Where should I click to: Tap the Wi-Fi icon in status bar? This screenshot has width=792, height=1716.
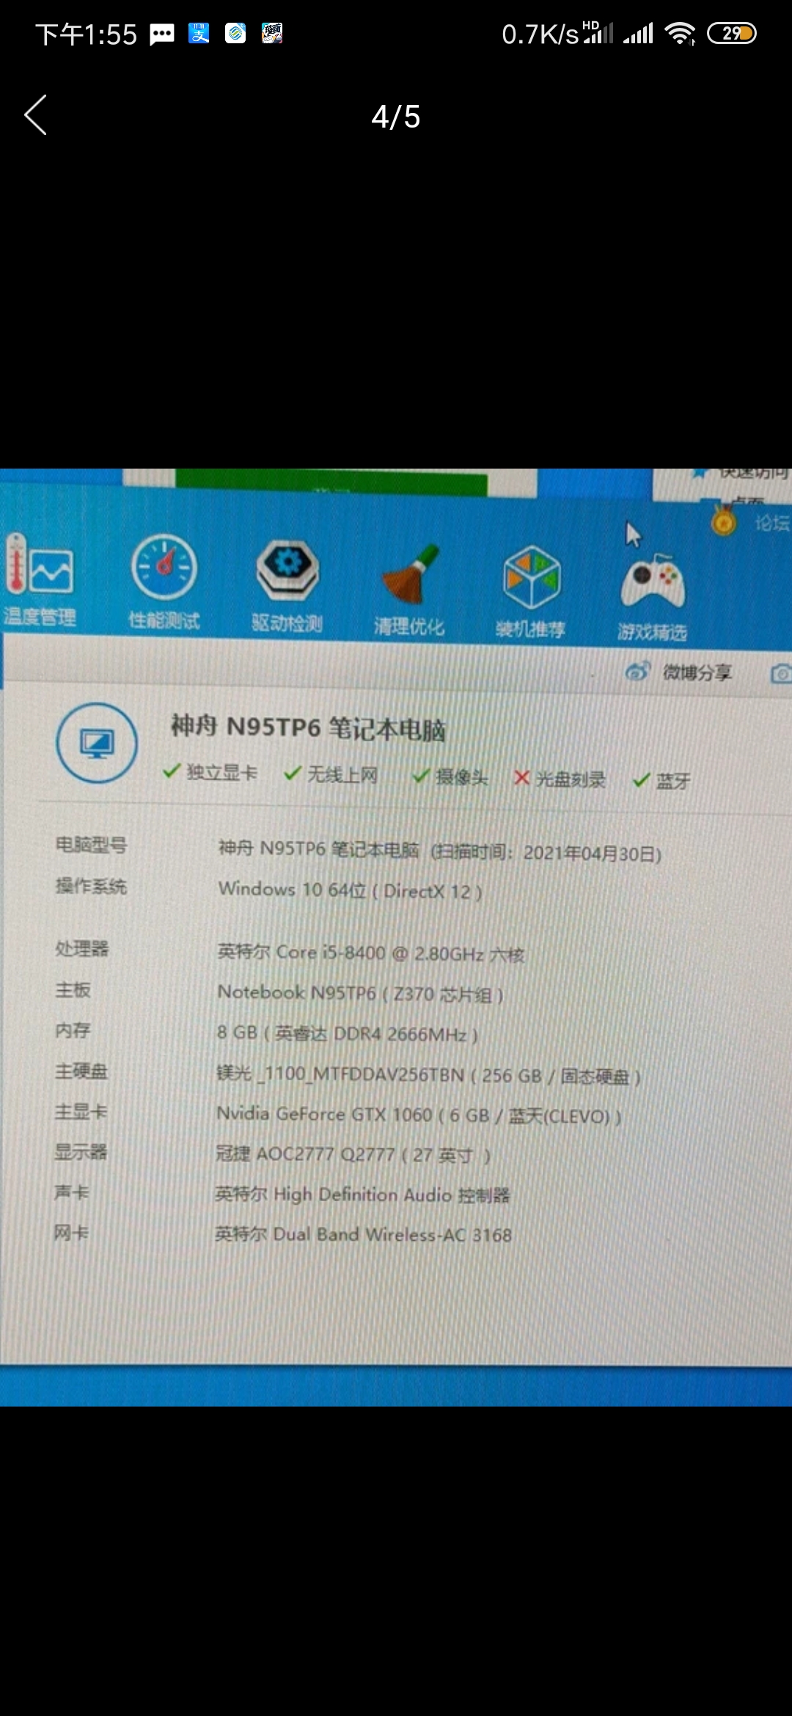pos(680,34)
